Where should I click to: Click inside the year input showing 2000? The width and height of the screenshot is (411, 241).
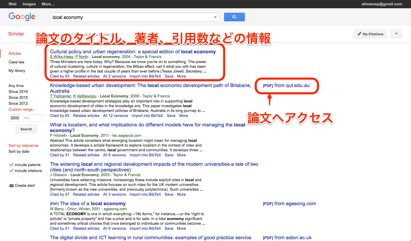point(16,118)
